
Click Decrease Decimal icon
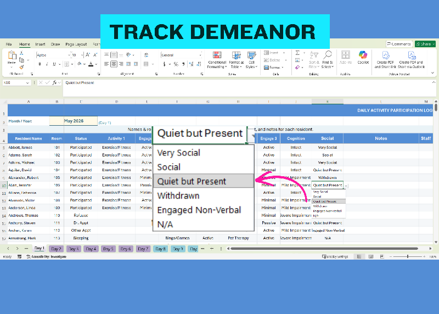coord(199,64)
